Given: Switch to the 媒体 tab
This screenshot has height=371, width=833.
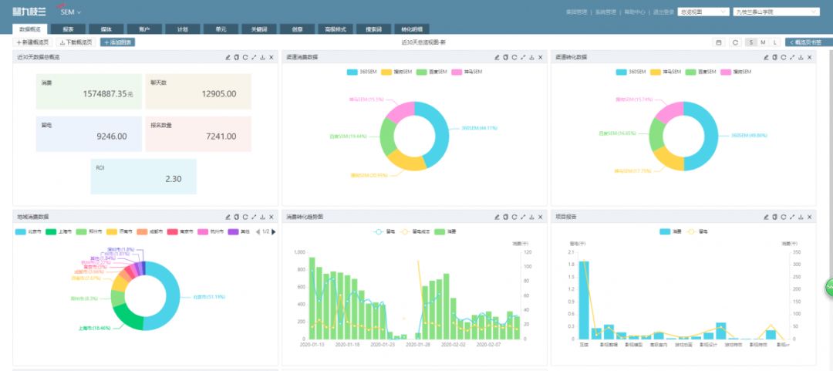Looking at the screenshot, I should 106,29.
